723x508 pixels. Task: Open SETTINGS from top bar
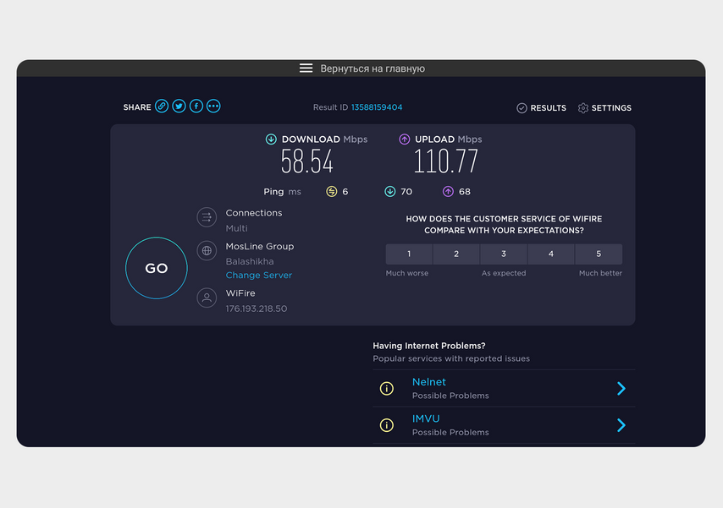pyautogui.click(x=604, y=108)
